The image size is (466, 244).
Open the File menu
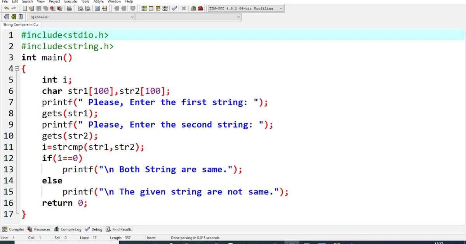5,2
